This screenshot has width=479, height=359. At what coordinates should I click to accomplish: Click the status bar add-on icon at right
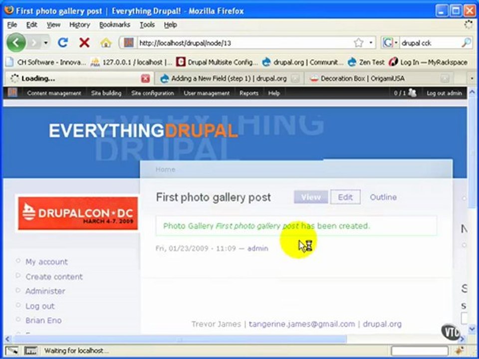459,351
